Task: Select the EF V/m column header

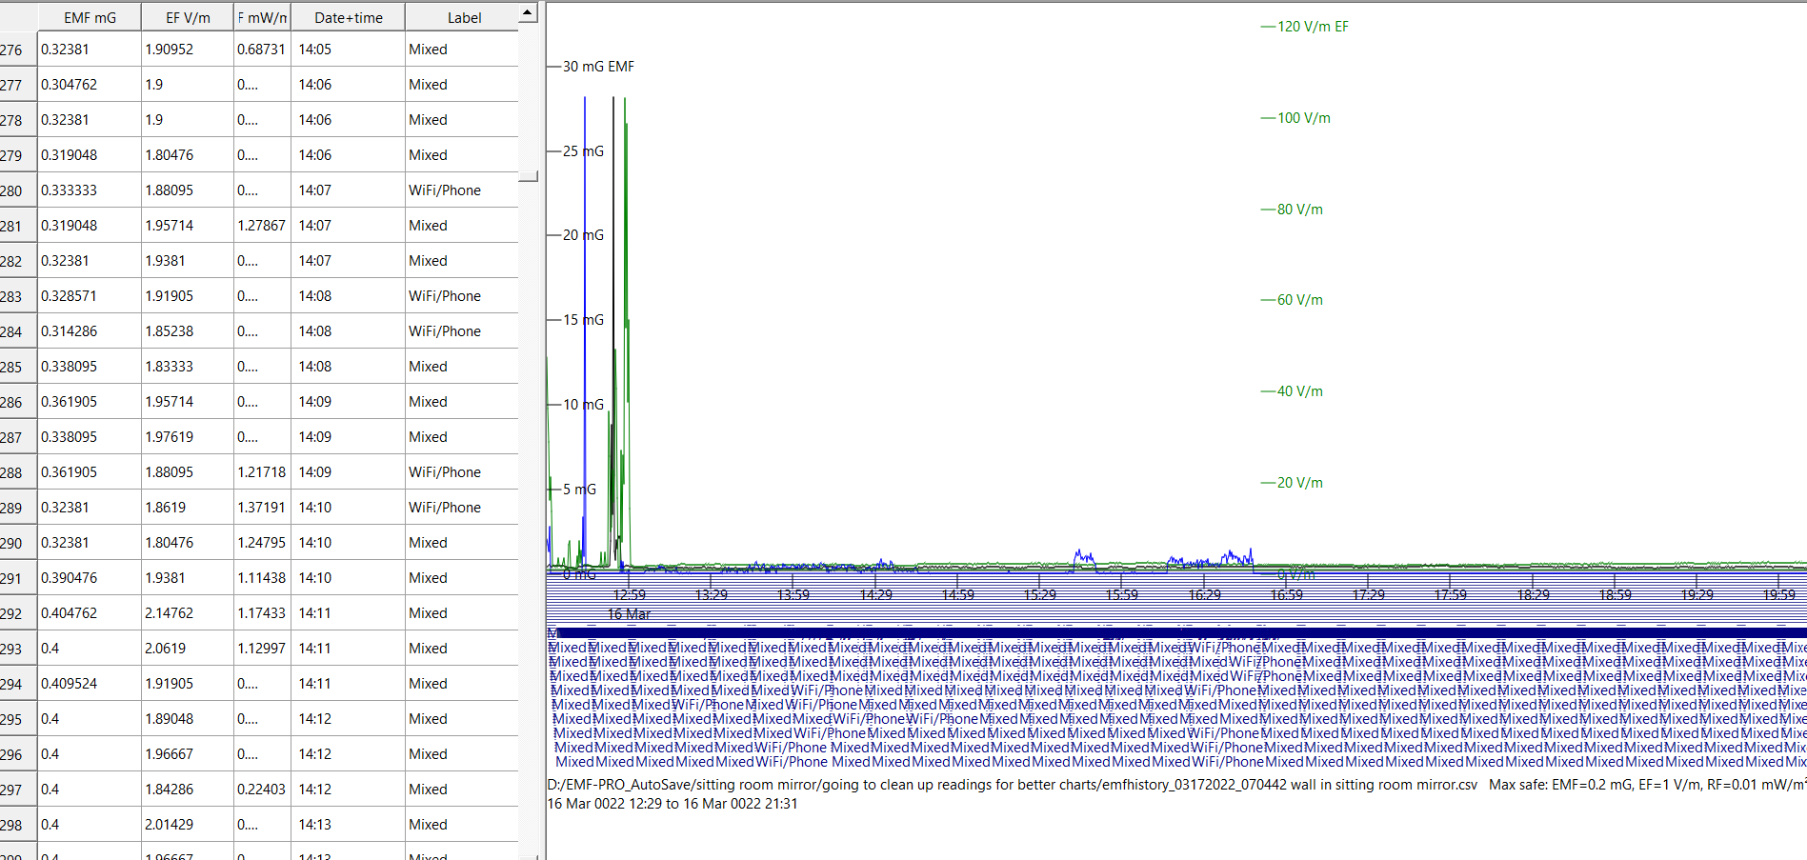Action: (x=188, y=17)
